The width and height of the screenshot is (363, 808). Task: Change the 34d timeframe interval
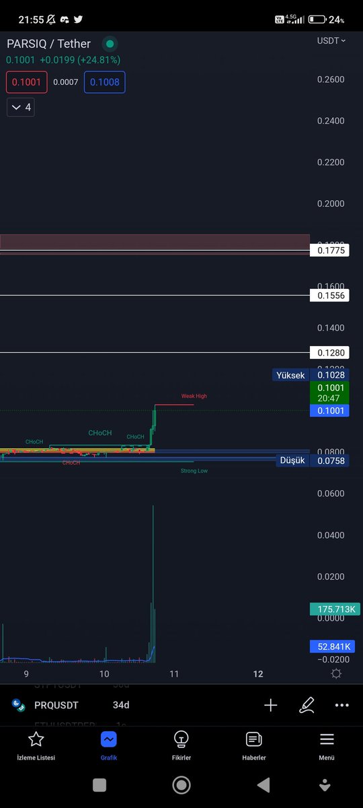pos(121,705)
